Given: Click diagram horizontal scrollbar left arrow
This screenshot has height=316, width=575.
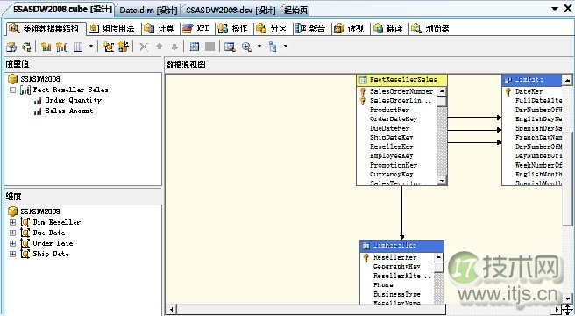Looking at the screenshot, I should coord(171,309).
